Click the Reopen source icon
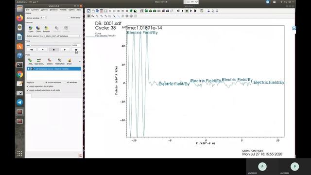Image resolution: width=311 pixels, height=175 pixels. (x=47, y=29)
